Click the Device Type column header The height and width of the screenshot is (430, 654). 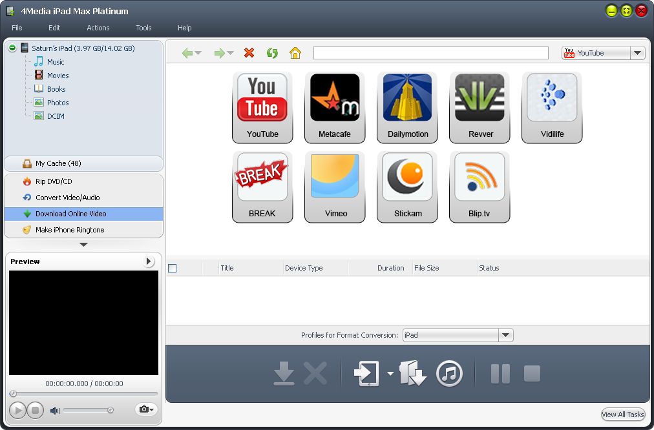tap(315, 269)
